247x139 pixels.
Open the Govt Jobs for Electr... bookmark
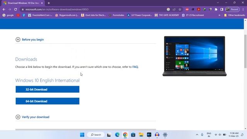click(93, 15)
